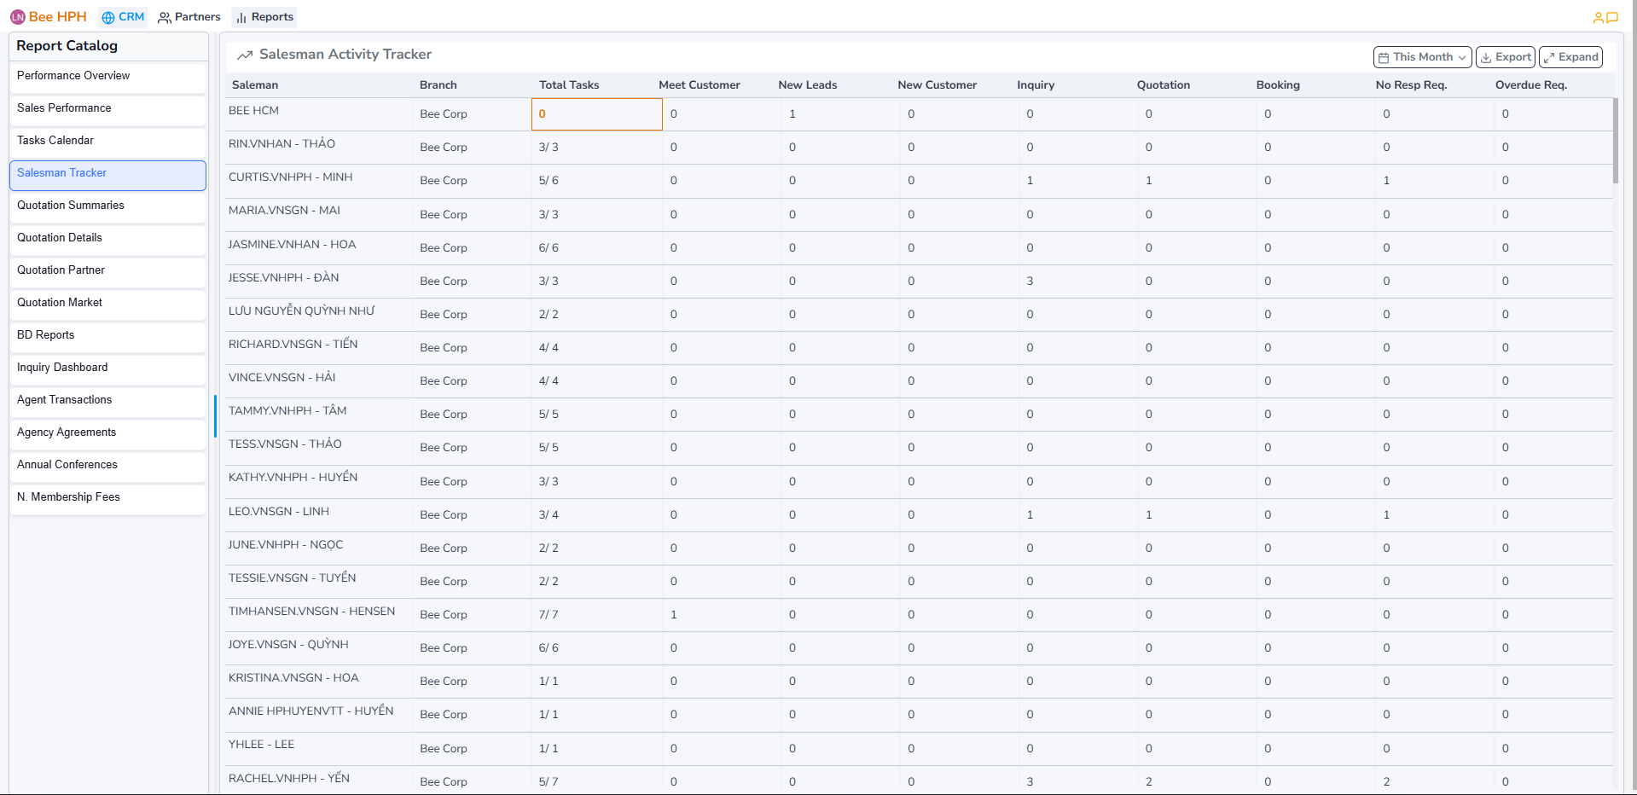
Task: Switch to the Reports tab
Action: coord(264,16)
